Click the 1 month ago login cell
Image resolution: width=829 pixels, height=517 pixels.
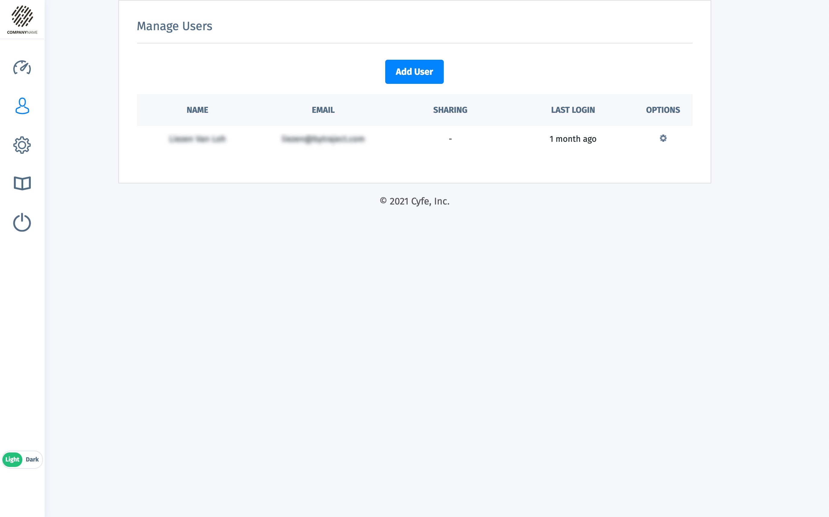tap(573, 139)
